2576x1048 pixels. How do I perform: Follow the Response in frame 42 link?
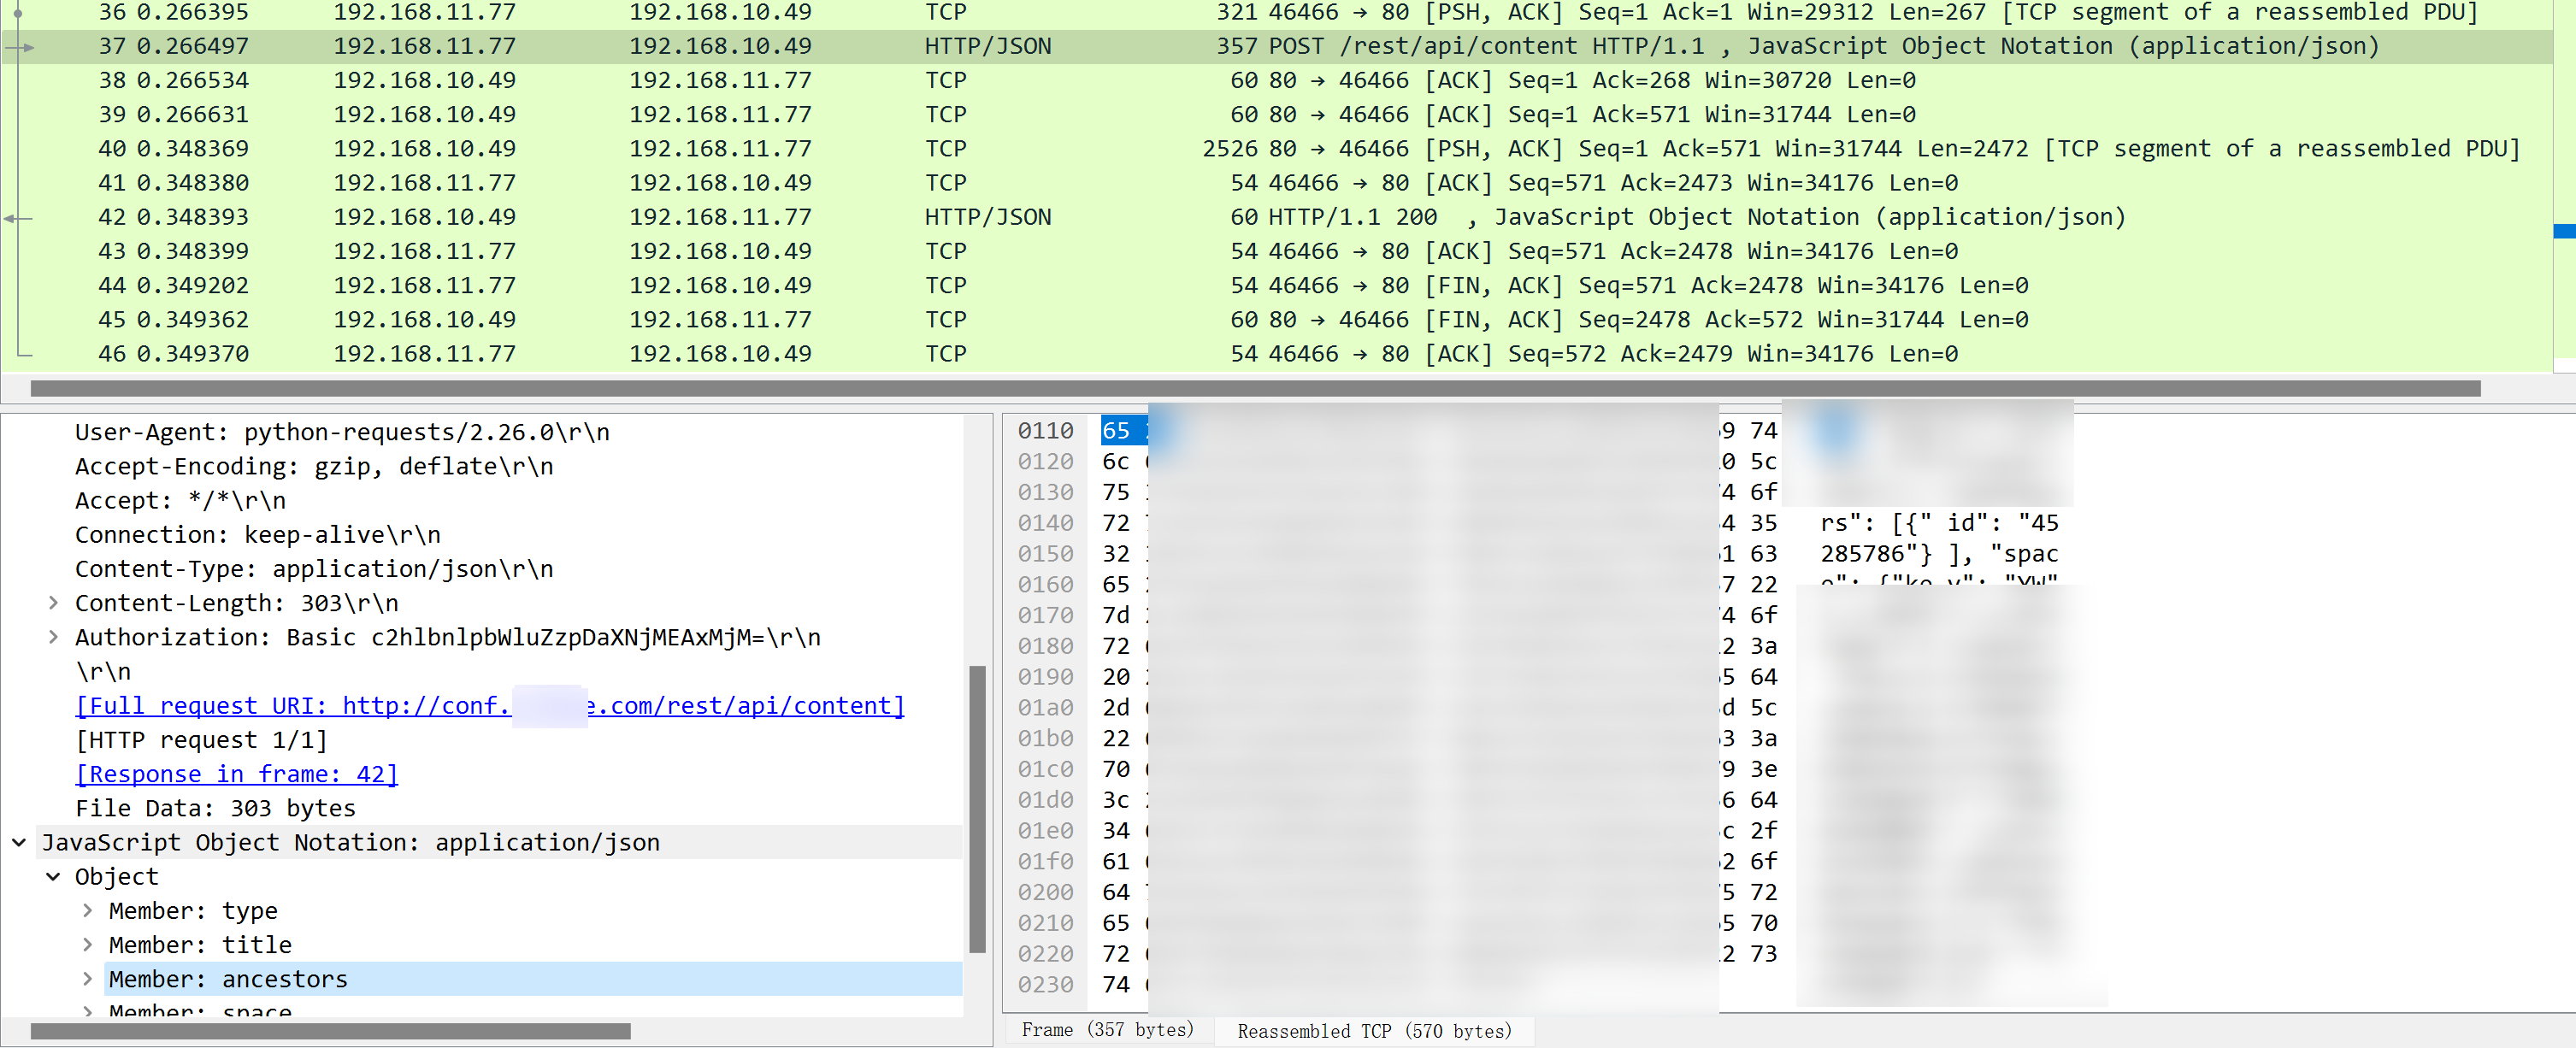pyautogui.click(x=237, y=773)
